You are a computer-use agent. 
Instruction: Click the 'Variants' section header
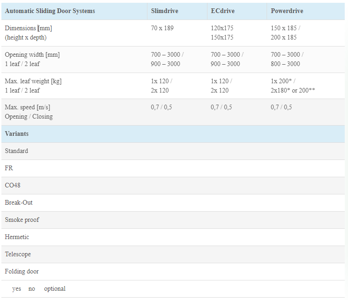173,134
